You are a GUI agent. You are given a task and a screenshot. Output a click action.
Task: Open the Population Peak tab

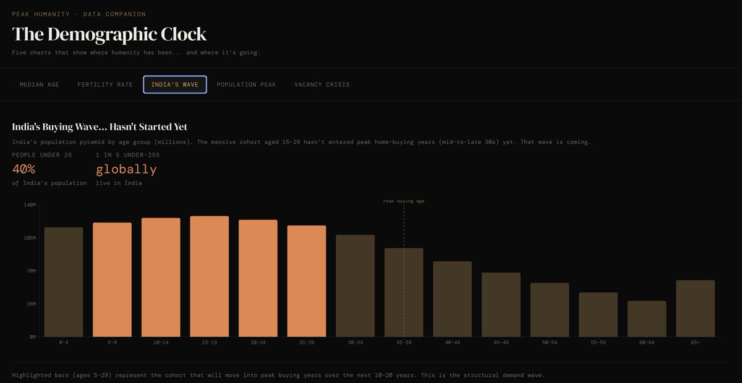pyautogui.click(x=246, y=85)
